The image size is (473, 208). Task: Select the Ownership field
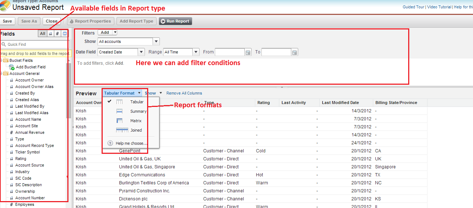click(25, 191)
